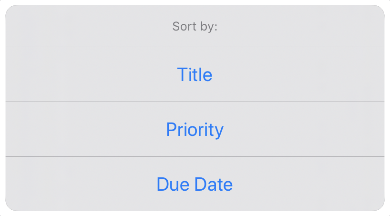Screen dimensions: 390x216
Task: Sort by Priority
Action: coord(195,130)
